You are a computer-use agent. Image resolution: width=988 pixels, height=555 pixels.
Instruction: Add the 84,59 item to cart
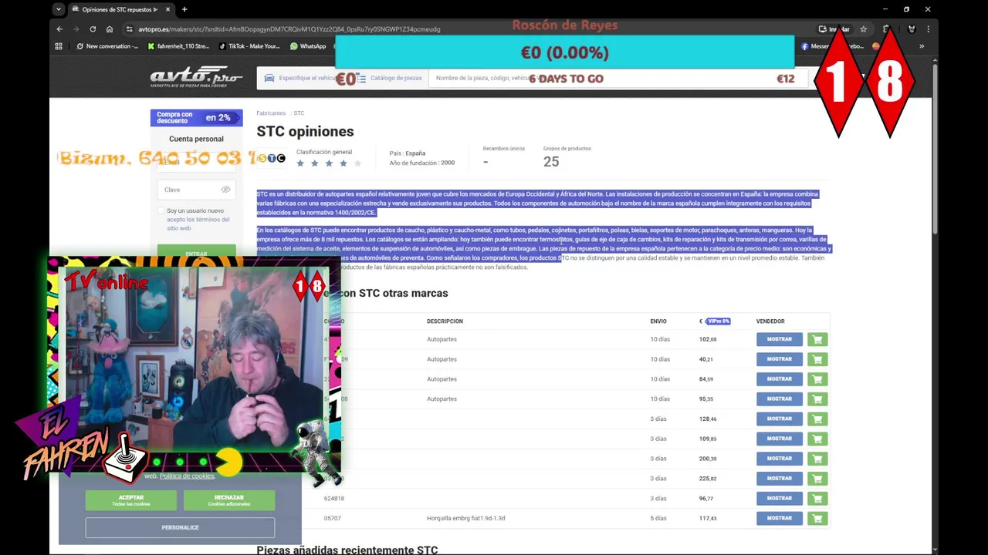[x=817, y=379]
